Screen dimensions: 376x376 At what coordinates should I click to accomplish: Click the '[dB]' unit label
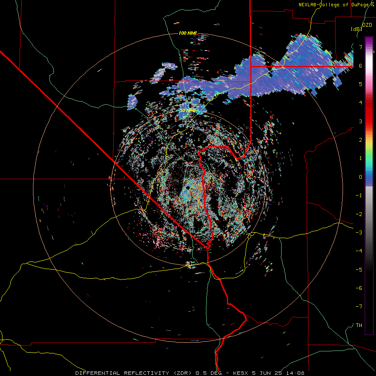[x=357, y=29]
